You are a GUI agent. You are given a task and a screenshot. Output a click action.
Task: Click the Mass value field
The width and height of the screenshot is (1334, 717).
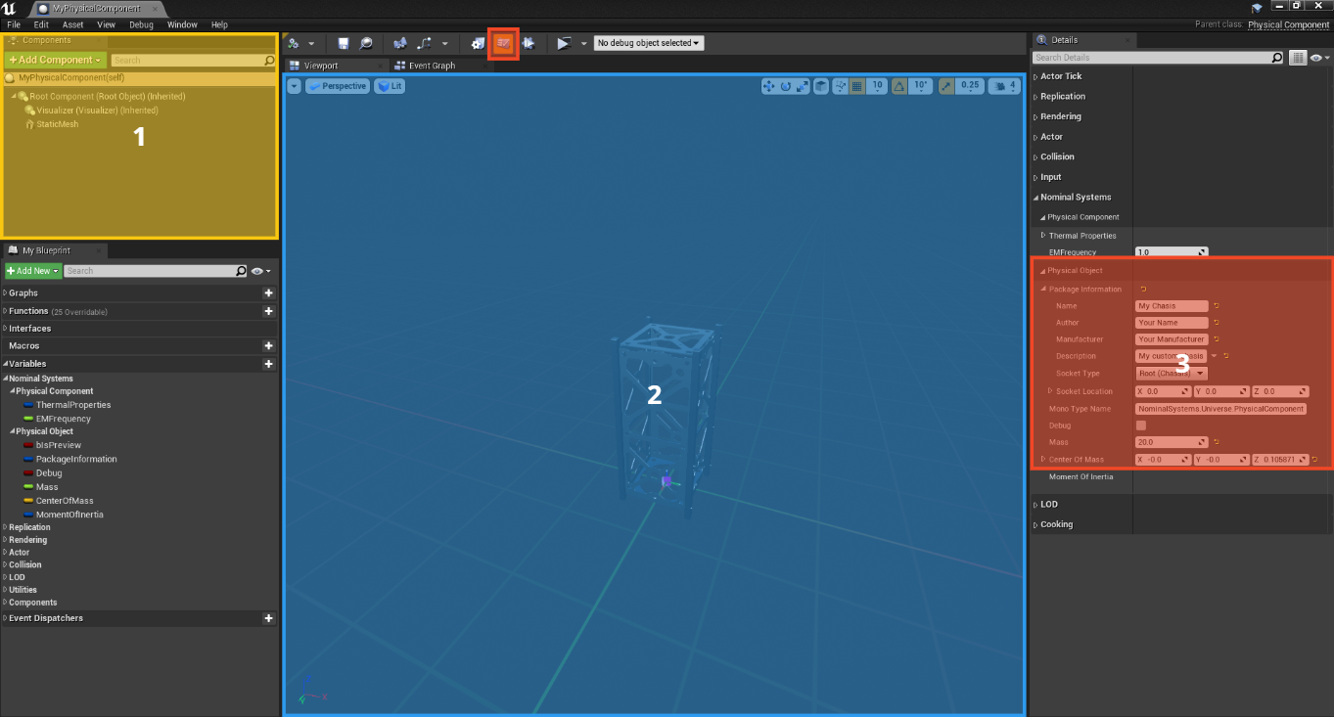(x=1172, y=442)
